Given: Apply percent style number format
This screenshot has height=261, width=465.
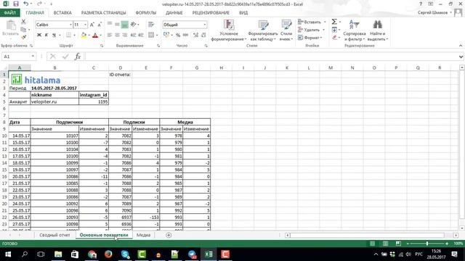Looking at the screenshot, I should pyautogui.click(x=178, y=35).
